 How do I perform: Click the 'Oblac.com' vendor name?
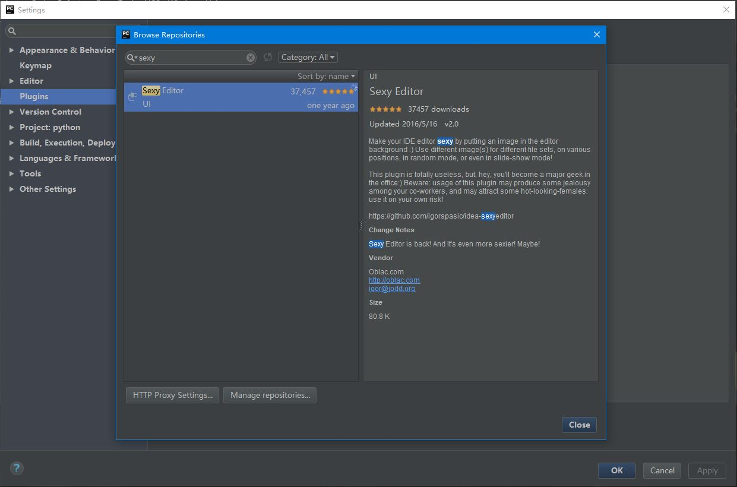pos(386,272)
